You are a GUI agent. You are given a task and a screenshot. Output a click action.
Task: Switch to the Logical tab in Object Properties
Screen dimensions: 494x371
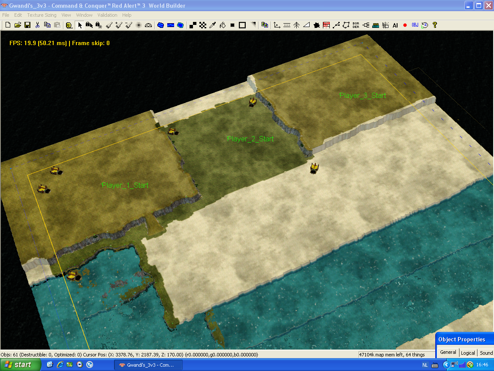468,353
